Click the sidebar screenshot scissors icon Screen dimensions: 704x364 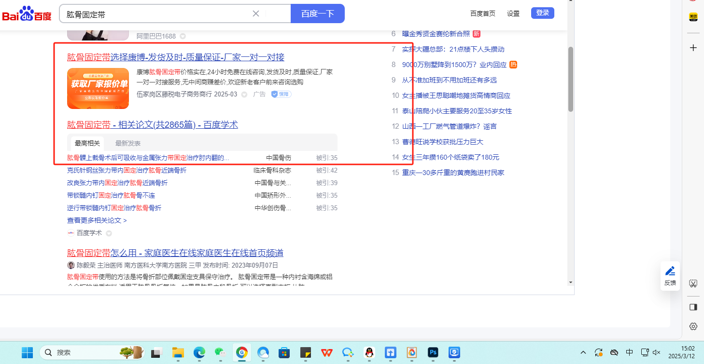pos(693,283)
